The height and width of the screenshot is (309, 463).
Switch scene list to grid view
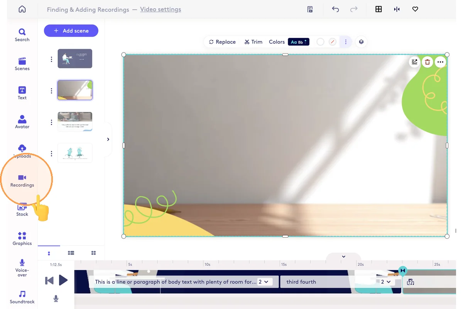coord(93,253)
